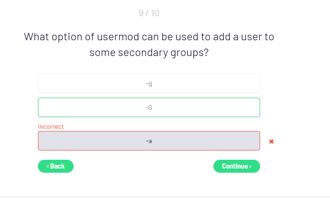Go back to the previous question
Viewport: 330px width, 213px height.
click(56, 166)
